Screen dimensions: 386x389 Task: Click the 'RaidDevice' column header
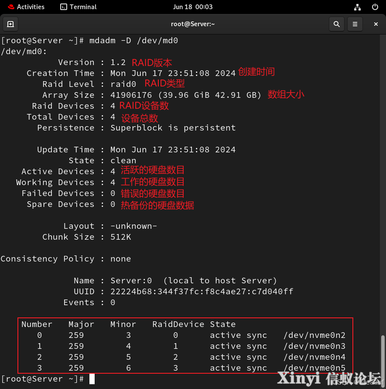178,324
